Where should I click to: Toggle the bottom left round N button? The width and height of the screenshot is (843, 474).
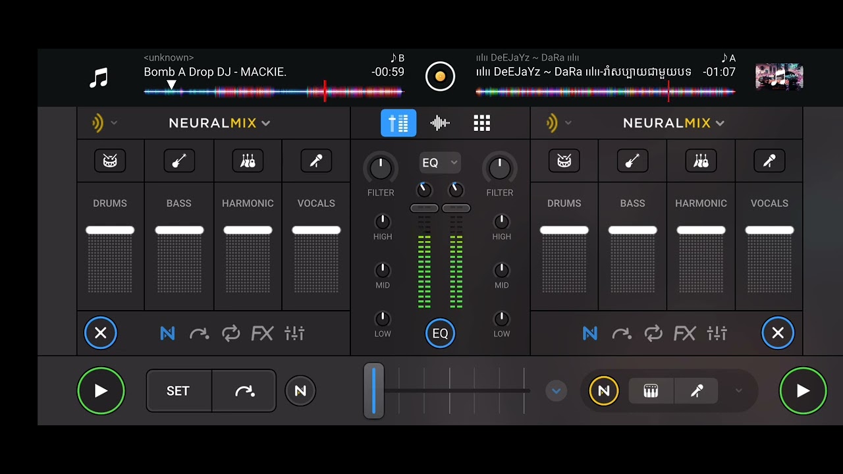click(300, 391)
